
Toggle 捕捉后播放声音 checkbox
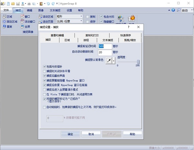44,76
